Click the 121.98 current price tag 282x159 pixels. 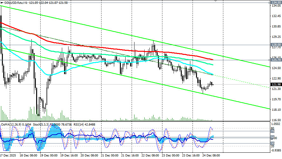tap(275, 84)
